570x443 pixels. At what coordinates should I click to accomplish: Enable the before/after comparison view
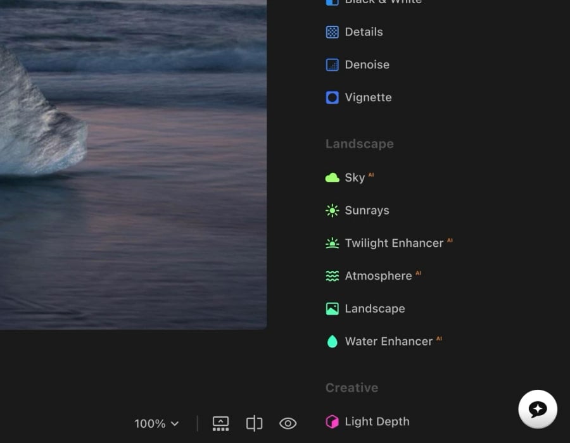coord(254,422)
